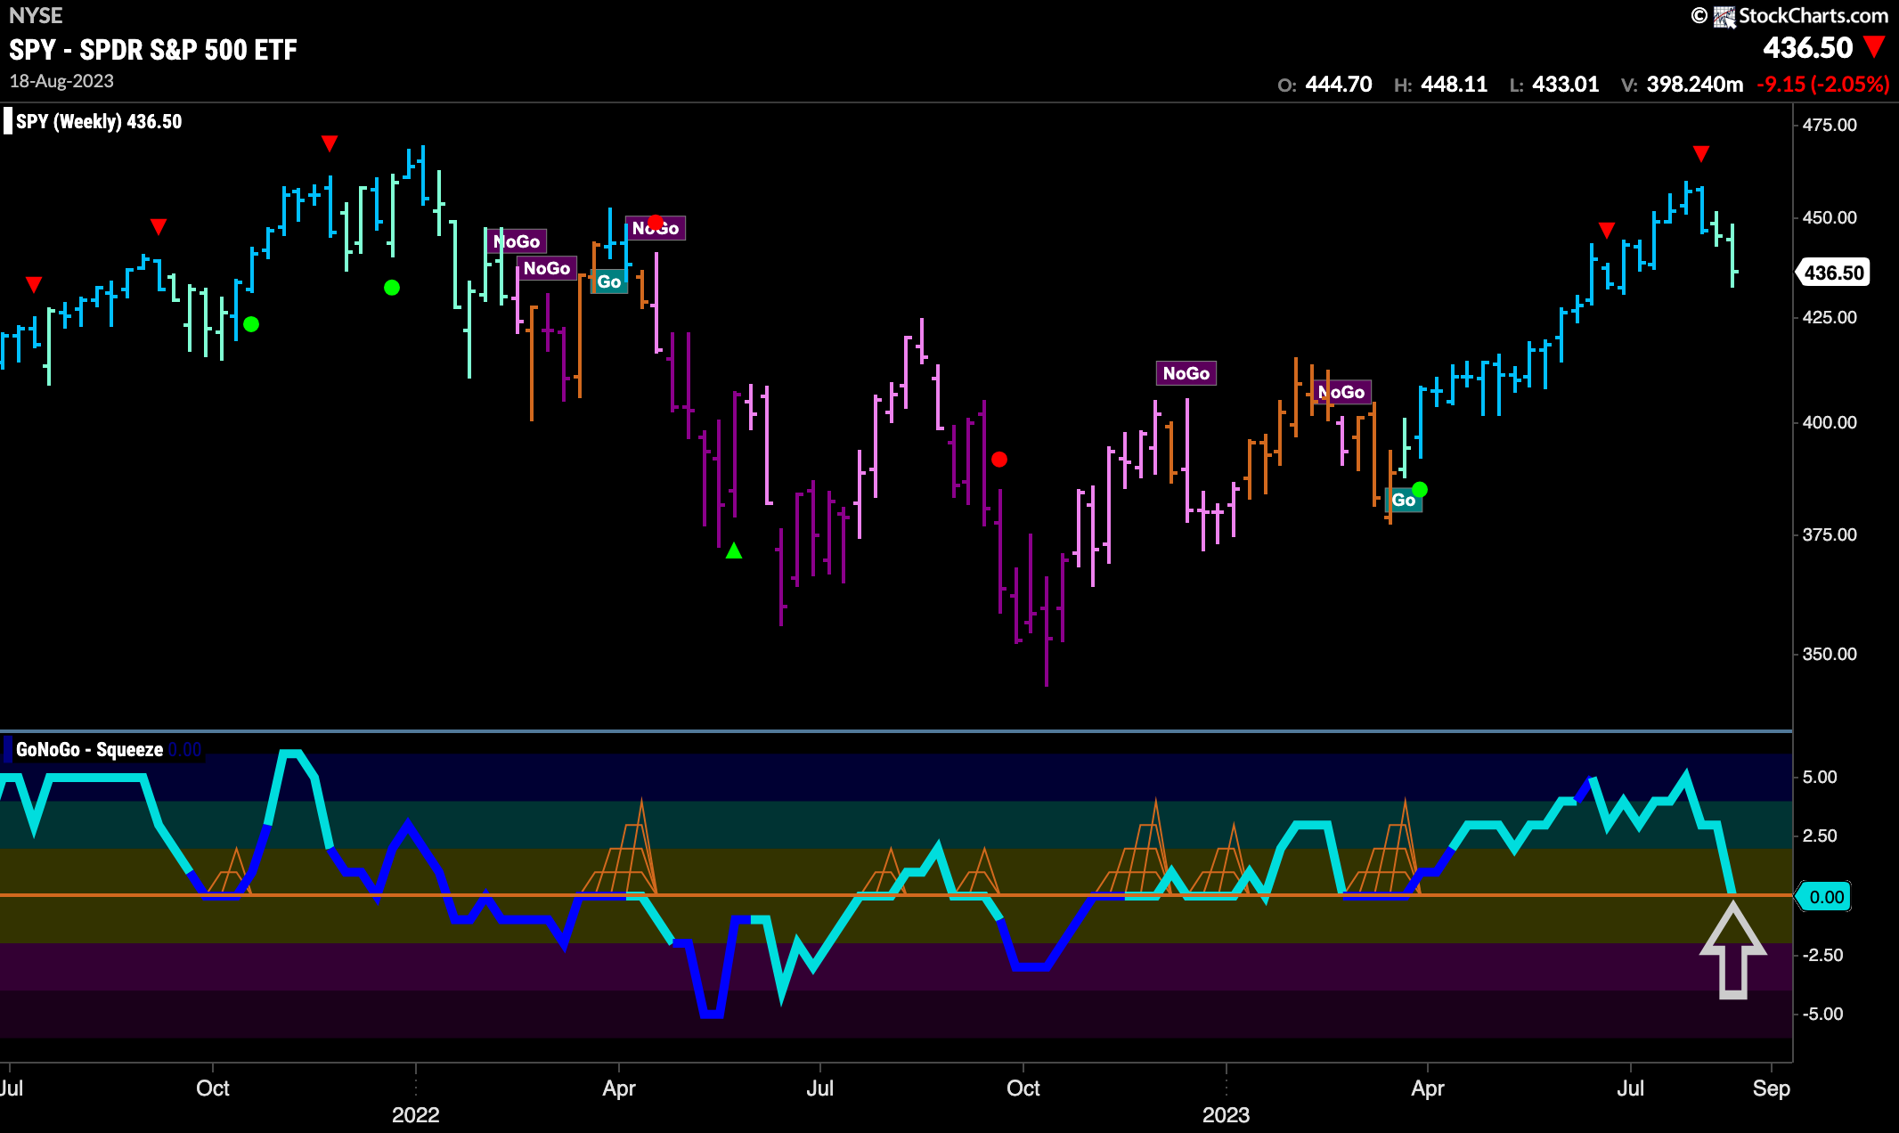Select the 5.00 squeeze axis label
Viewport: 1899px width, 1133px height.
(x=1820, y=777)
